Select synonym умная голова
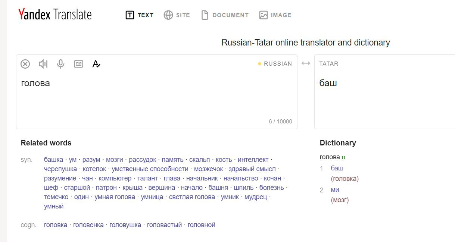The width and height of the screenshot is (455, 242). point(115,197)
